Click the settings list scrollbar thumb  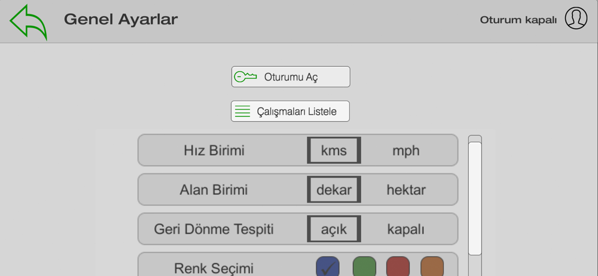tap(475, 197)
